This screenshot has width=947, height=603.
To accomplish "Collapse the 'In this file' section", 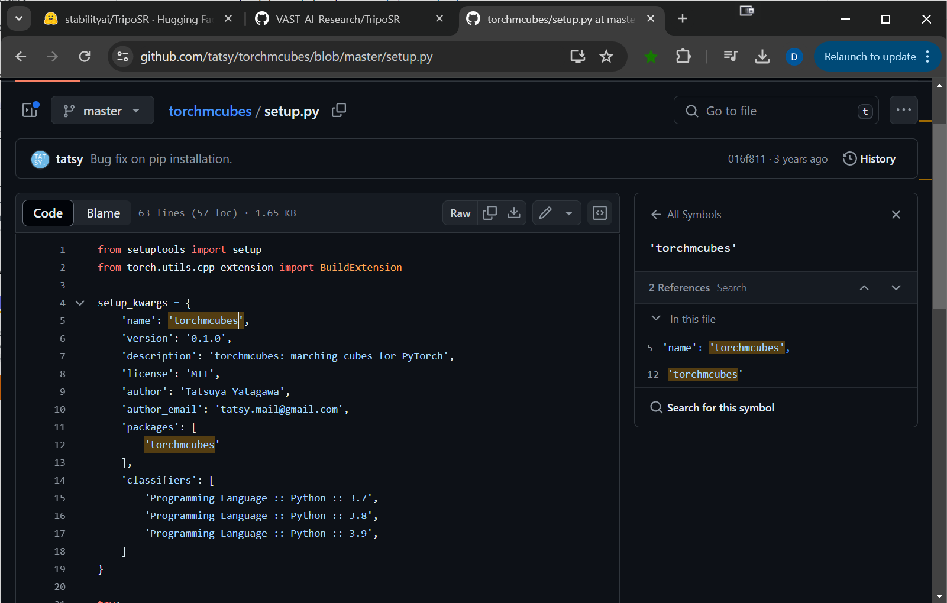I will 656,319.
